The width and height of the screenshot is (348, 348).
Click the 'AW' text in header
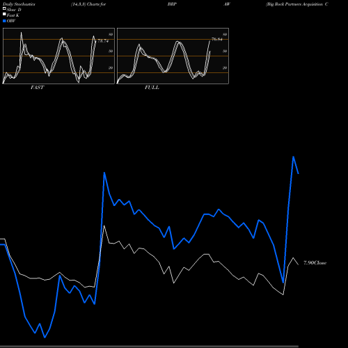[x=227, y=4]
